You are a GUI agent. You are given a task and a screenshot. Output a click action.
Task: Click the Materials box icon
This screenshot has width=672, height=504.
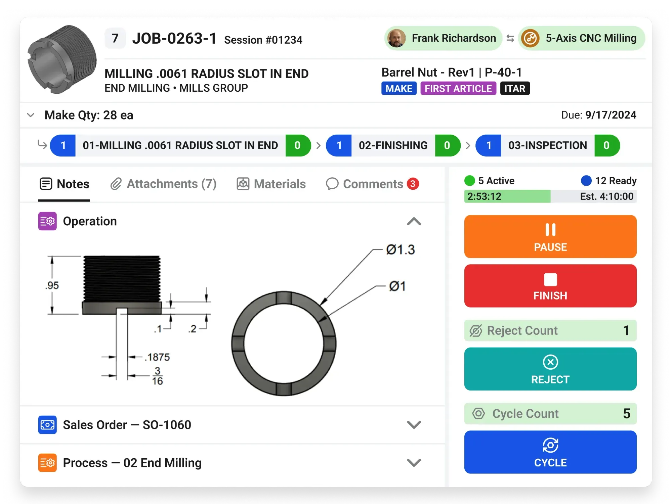point(243,184)
